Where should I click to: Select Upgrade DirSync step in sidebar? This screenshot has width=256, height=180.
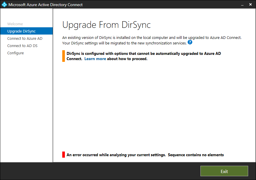coord(26,31)
